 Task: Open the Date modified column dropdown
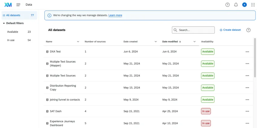[x=194, y=42]
